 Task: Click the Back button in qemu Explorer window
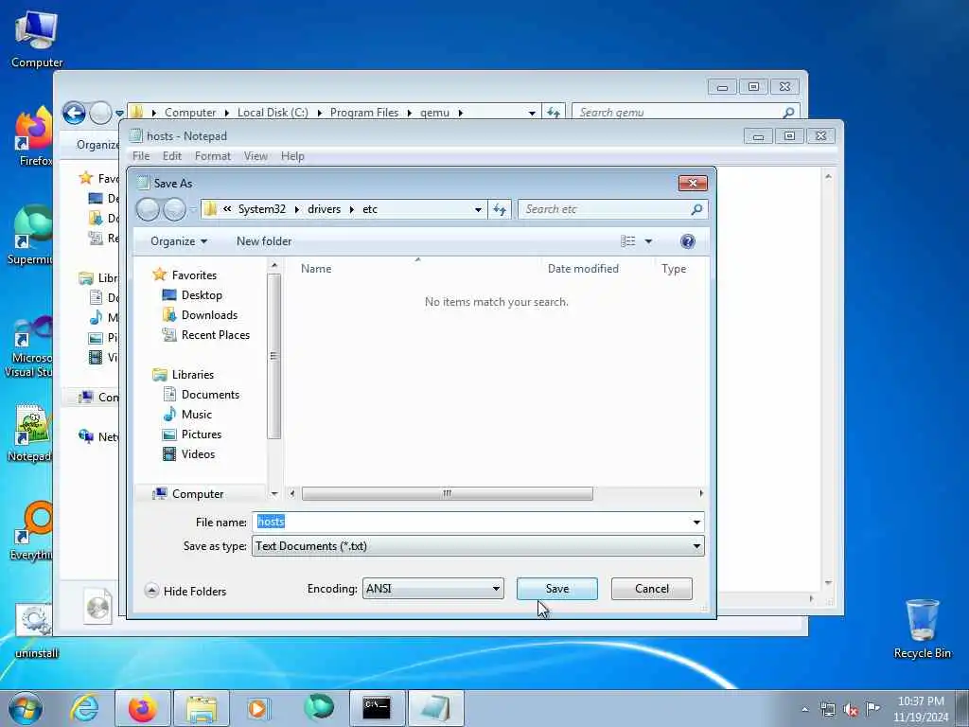point(74,114)
